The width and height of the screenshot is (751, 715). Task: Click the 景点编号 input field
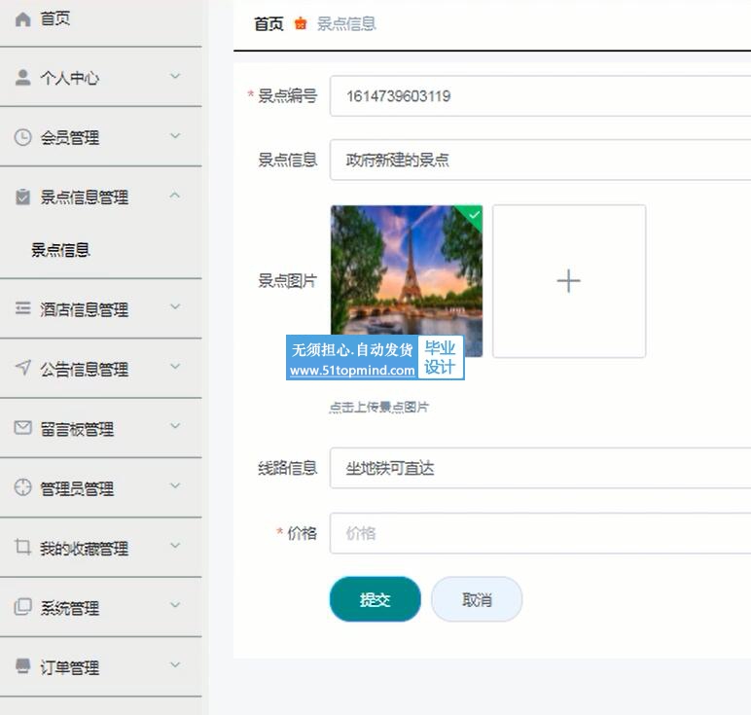point(540,95)
